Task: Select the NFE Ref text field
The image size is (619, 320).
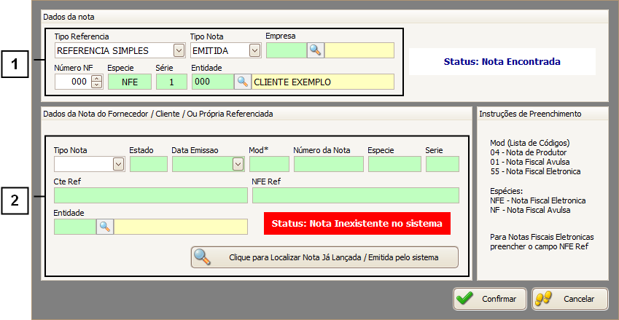Action: pyautogui.click(x=355, y=195)
